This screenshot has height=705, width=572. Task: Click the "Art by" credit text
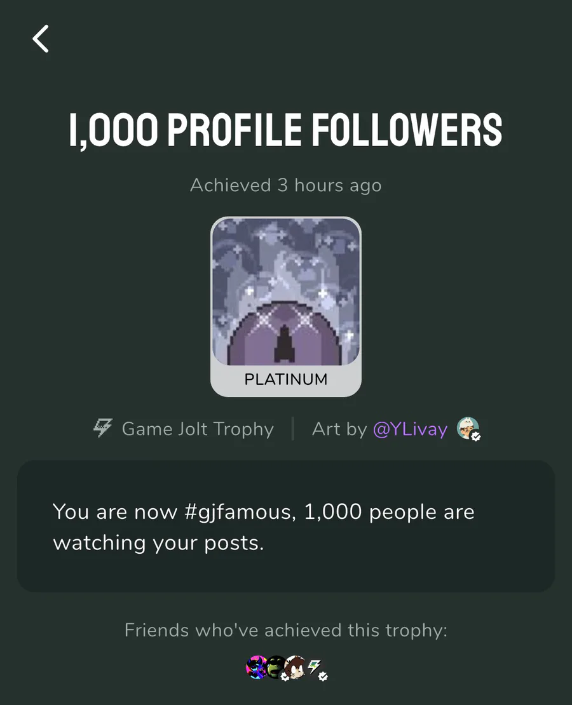[x=339, y=429]
